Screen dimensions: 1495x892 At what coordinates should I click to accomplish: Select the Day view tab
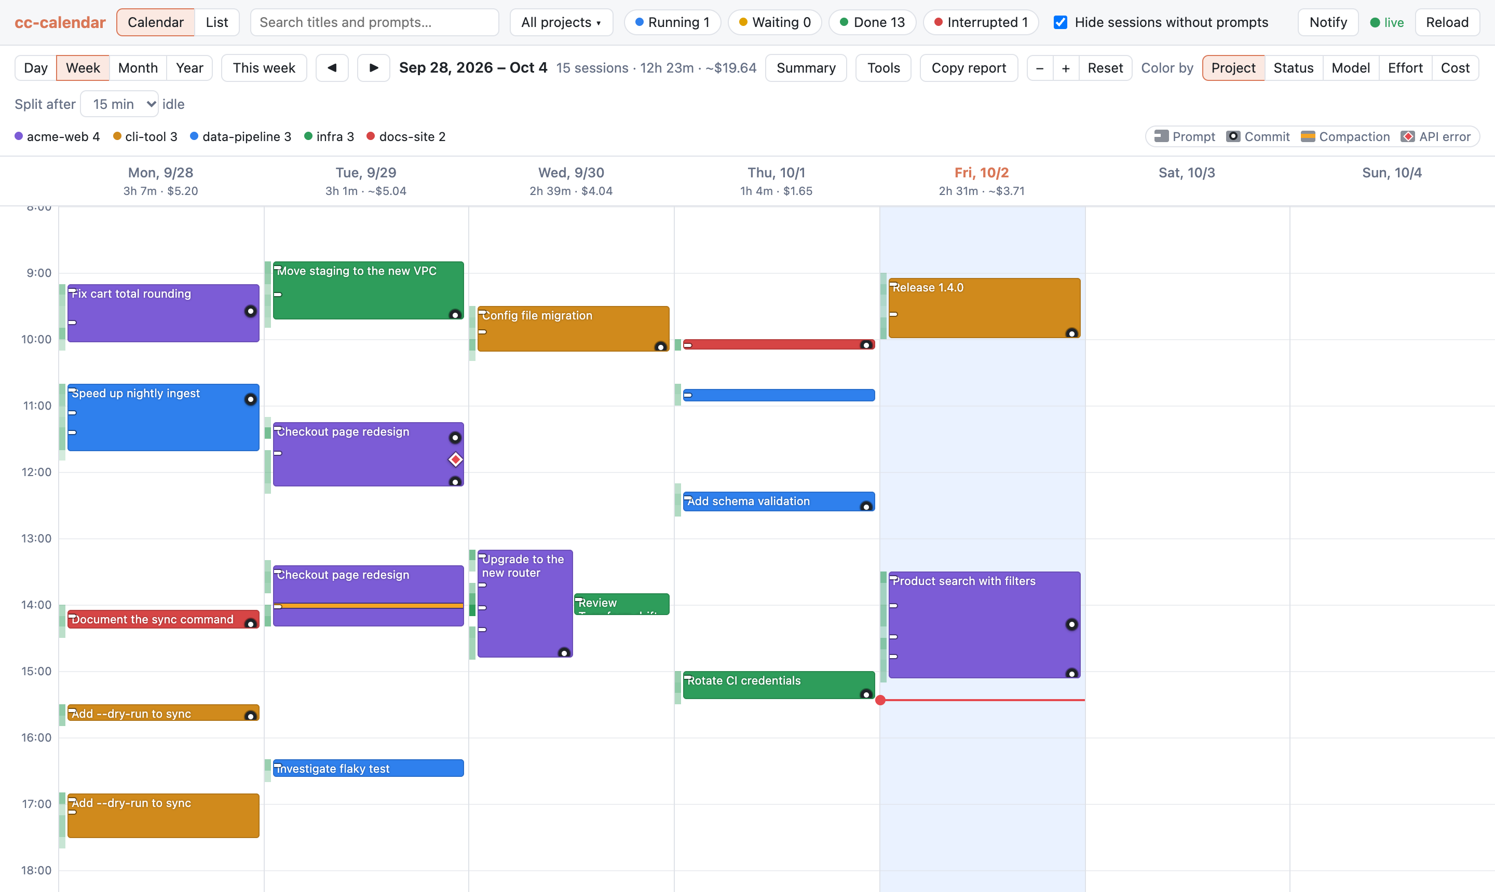click(x=35, y=68)
